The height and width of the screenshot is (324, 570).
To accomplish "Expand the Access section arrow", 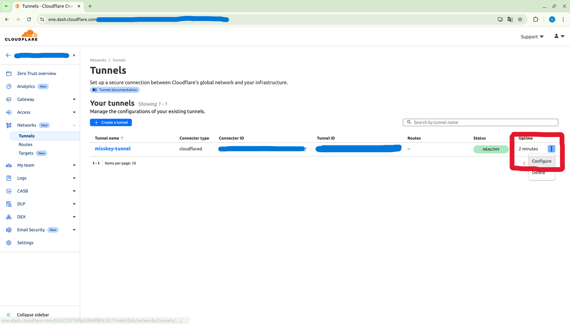I will (x=74, y=112).
